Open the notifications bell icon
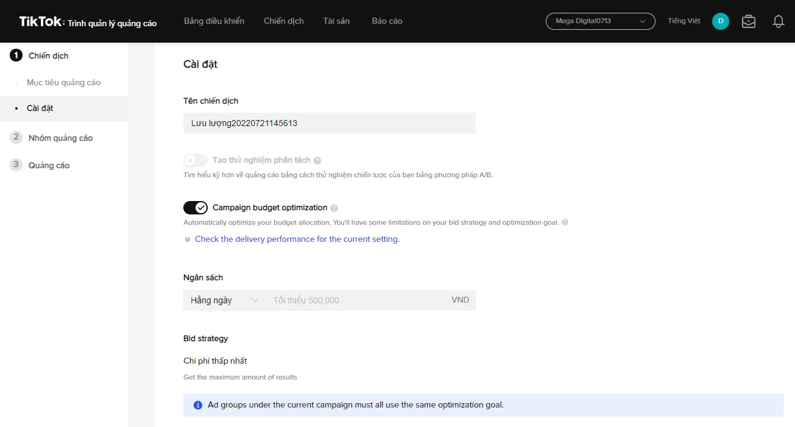Image resolution: width=795 pixels, height=427 pixels. point(778,21)
